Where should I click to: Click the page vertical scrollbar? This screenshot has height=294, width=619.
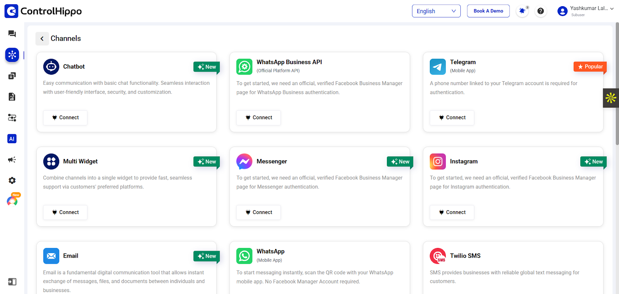point(617,84)
